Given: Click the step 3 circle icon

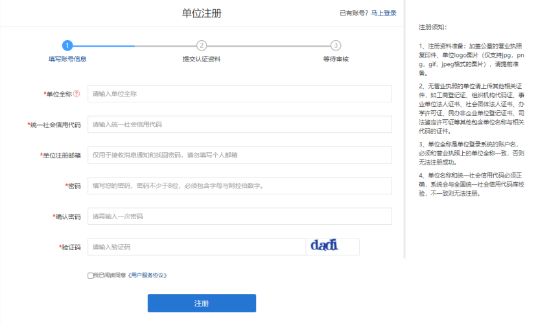Looking at the screenshot, I should 335,45.
